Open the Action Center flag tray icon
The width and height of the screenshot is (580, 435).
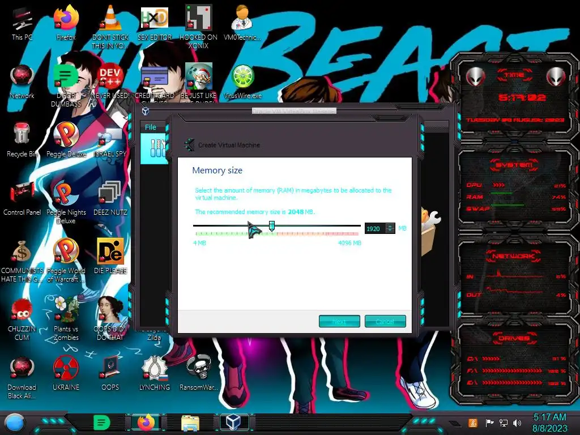coord(489,423)
